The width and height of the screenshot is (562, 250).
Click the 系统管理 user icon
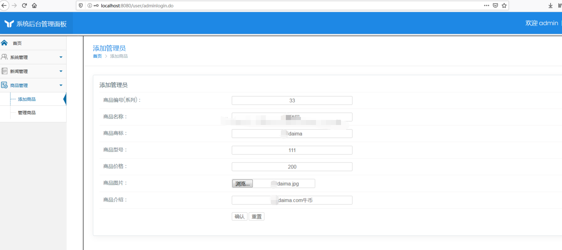click(4, 57)
